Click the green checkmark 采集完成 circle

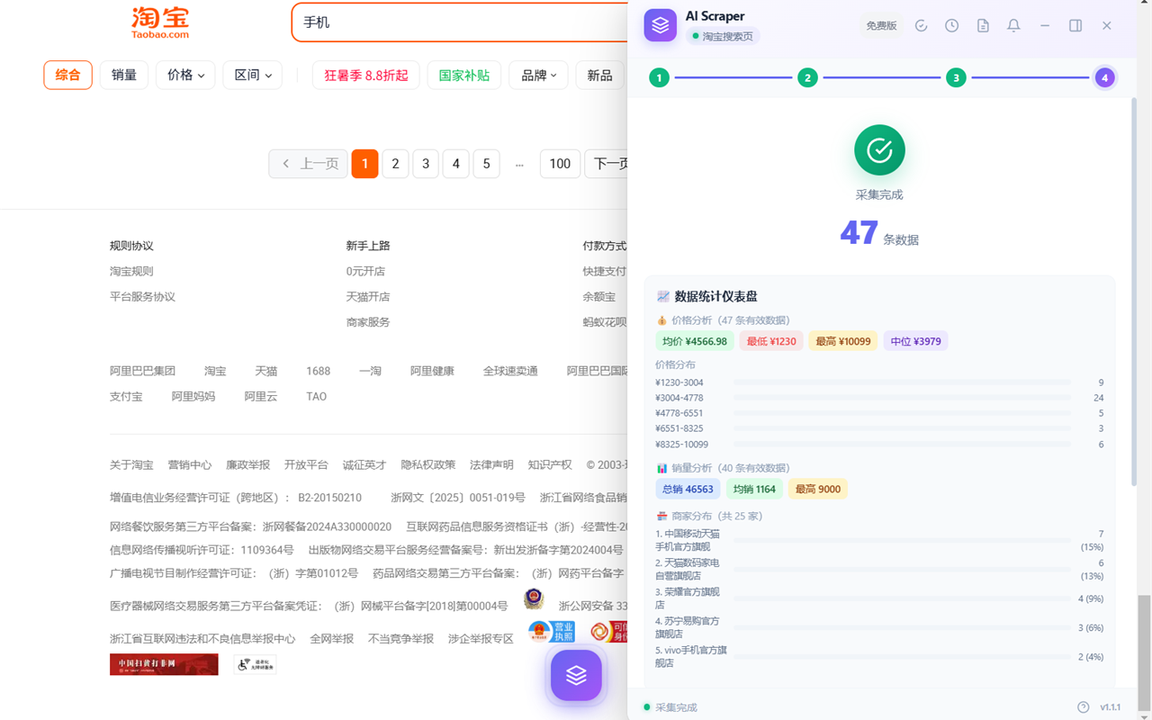(879, 150)
